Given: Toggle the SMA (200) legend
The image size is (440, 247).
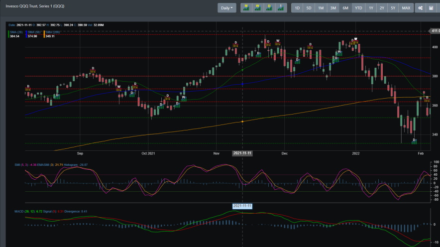Looking at the screenshot, I should [52, 32].
